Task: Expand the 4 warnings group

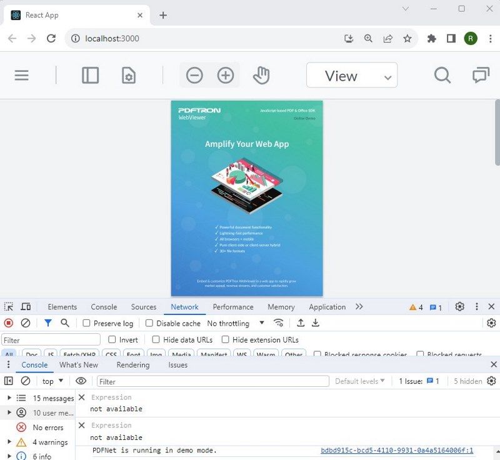Action: [9, 442]
